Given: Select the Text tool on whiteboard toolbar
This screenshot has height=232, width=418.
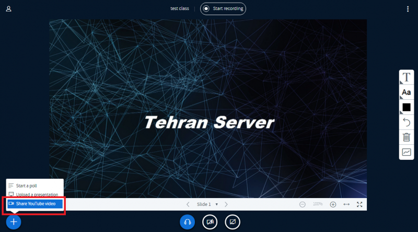Looking at the screenshot, I should tap(406, 77).
